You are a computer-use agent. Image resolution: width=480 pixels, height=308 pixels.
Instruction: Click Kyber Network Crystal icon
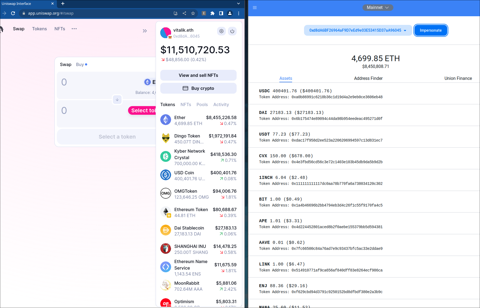point(166,156)
